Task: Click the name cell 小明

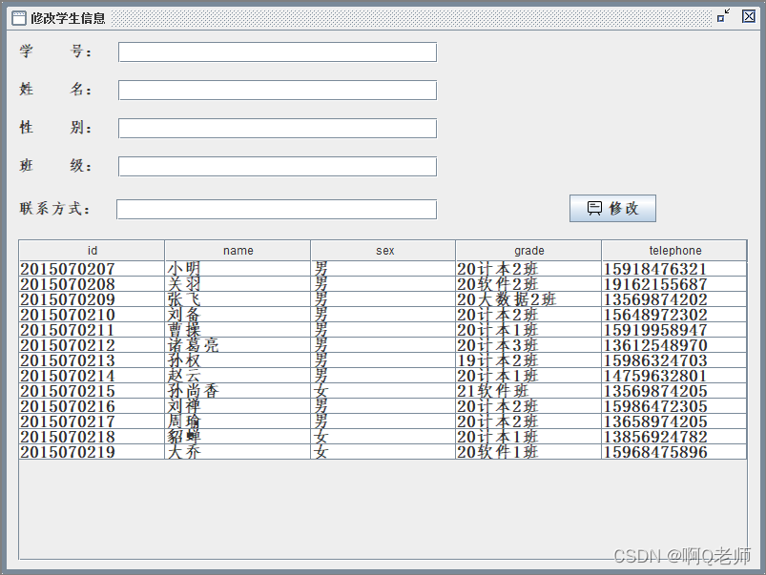Action: coord(238,269)
